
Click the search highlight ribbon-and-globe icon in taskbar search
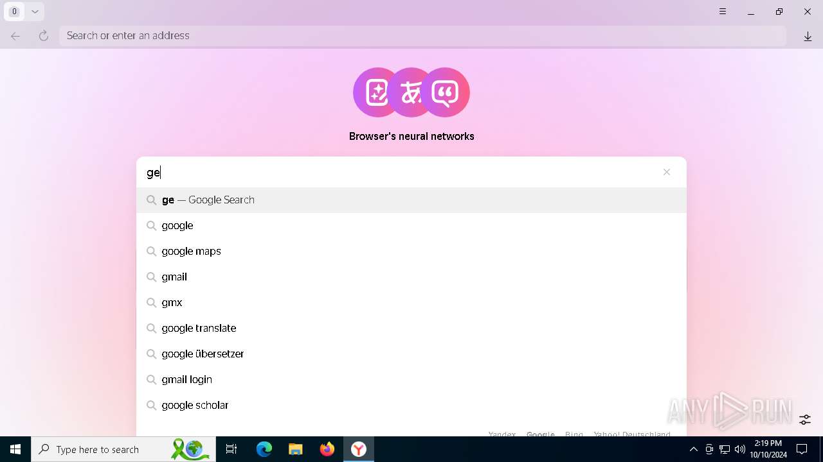tap(190, 449)
